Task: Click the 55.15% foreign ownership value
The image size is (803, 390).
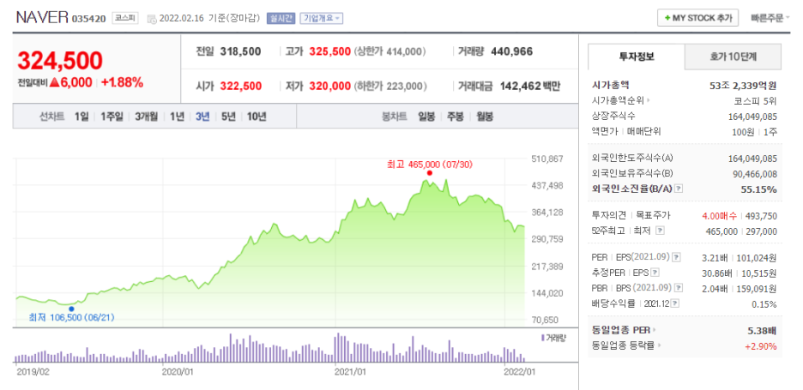Action: coord(758,189)
